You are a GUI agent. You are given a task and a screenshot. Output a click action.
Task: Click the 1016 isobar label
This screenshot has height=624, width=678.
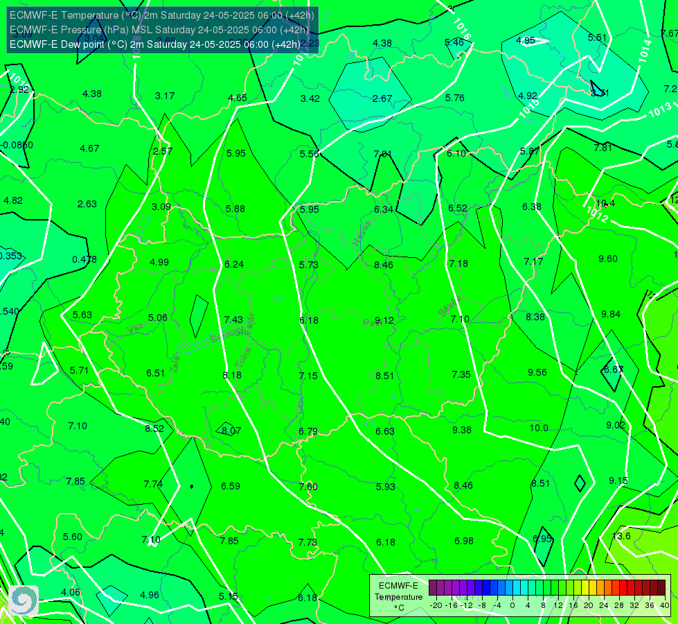pos(462,29)
